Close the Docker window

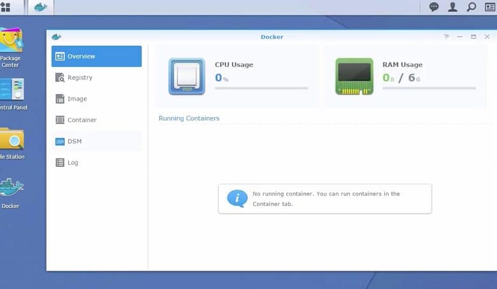click(487, 37)
